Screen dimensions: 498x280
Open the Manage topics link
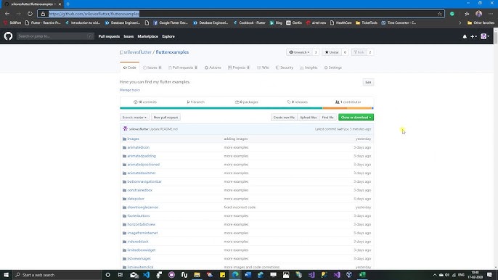(129, 90)
